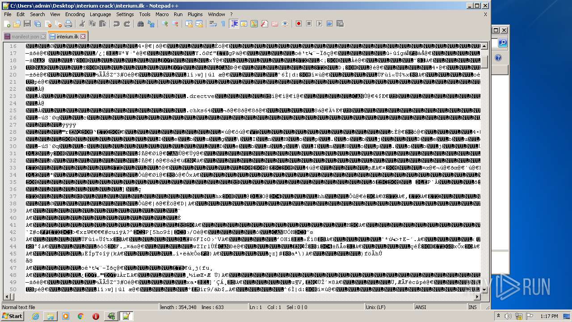The image size is (572, 322).
Task: Close the manifest.json tab with its X
Action: click(x=43, y=37)
